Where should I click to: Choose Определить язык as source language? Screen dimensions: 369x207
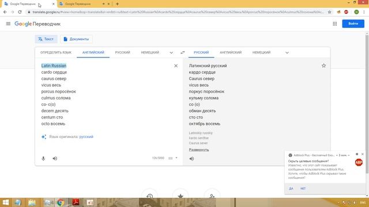coord(56,52)
